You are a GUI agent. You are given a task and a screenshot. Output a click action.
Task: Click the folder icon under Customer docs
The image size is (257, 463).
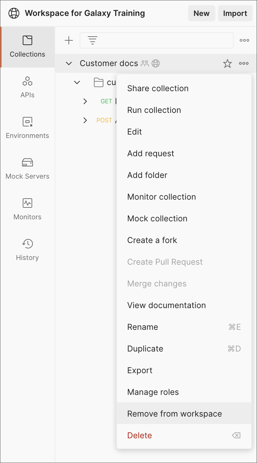99,82
